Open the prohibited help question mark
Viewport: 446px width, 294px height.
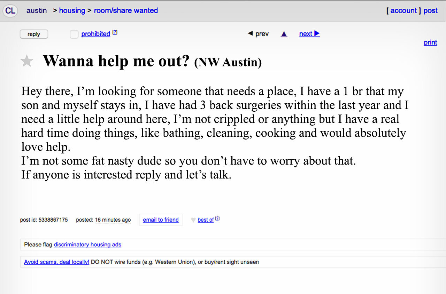pos(115,32)
